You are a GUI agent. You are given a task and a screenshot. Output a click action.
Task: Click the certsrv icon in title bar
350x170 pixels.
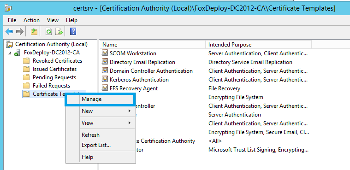pyautogui.click(x=8, y=8)
